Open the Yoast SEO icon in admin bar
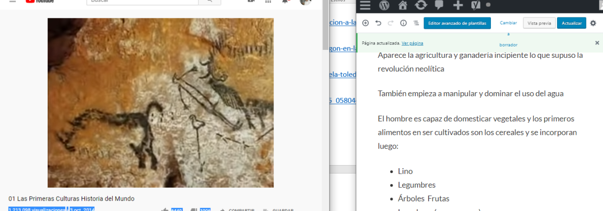603x211 pixels. click(476, 5)
